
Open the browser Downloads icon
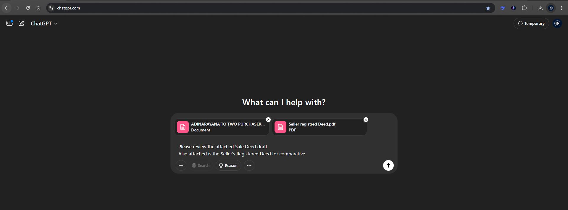point(540,8)
